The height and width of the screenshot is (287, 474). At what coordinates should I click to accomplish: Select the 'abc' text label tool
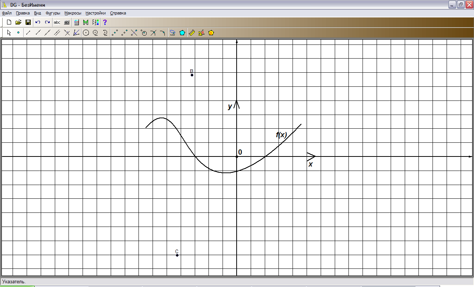pos(57,22)
